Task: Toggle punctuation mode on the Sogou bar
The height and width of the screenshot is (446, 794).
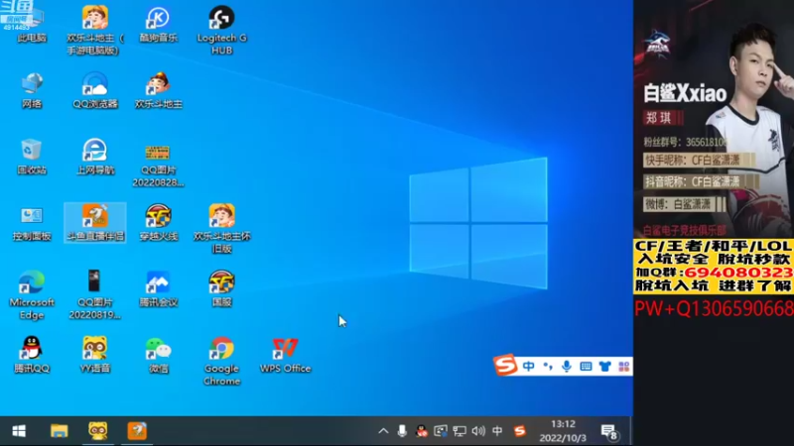Action: tap(548, 366)
